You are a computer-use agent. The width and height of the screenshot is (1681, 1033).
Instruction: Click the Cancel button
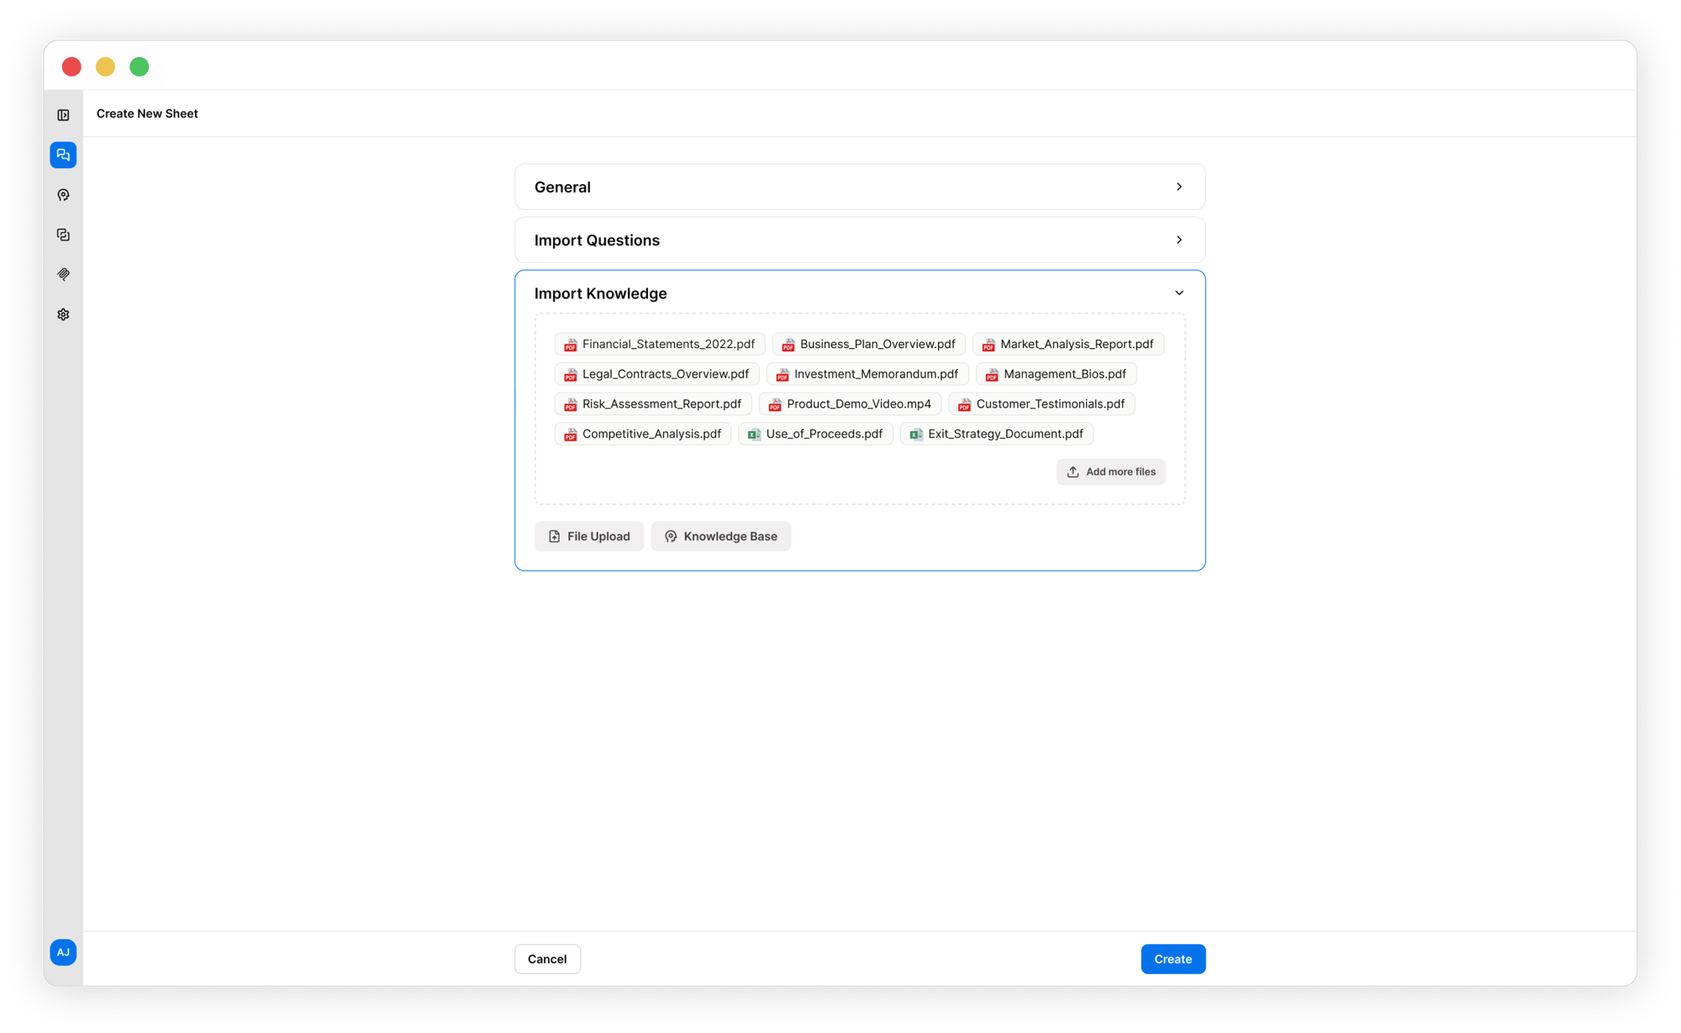tap(547, 959)
